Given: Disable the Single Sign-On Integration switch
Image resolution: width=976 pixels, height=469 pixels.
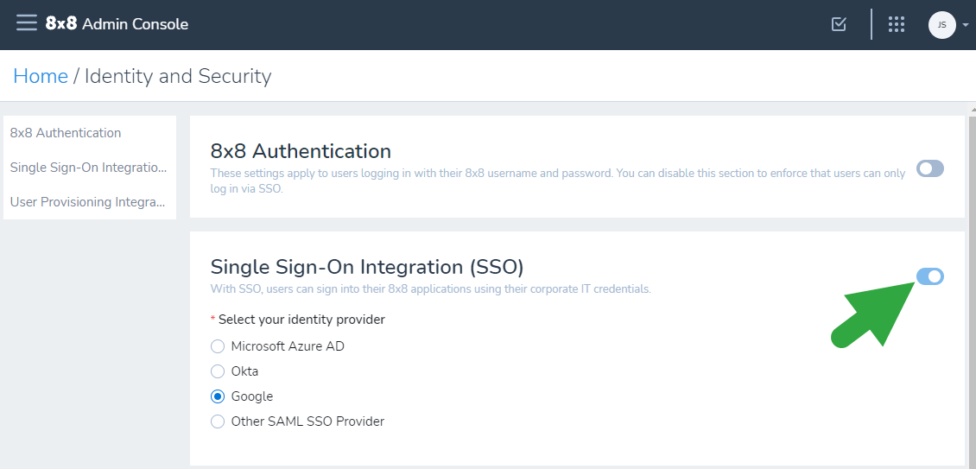Looking at the screenshot, I should (x=930, y=276).
